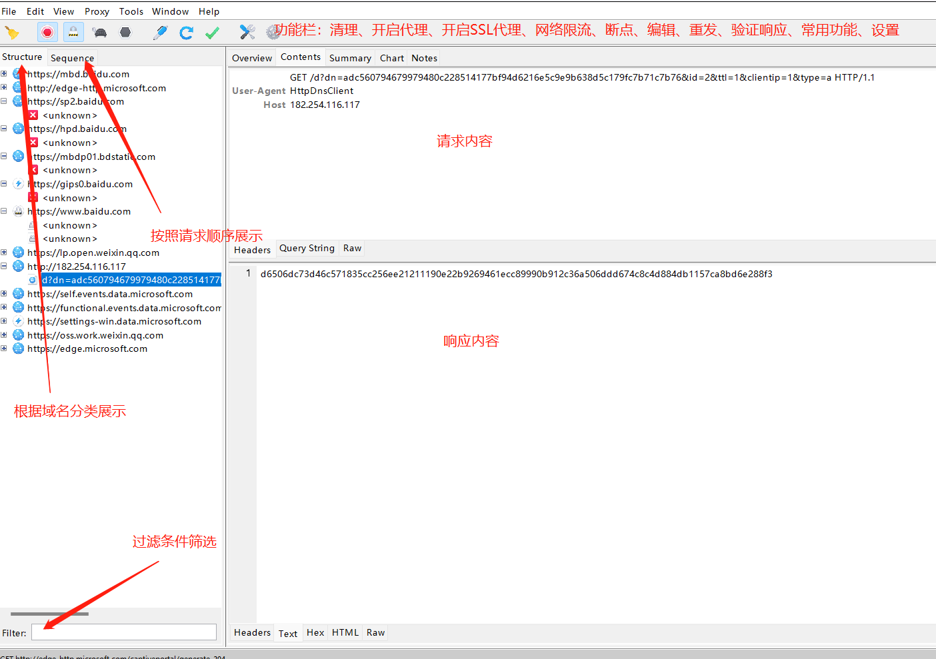Image resolution: width=936 pixels, height=659 pixels.
Task: Collapse the mbdp01.bdstatic.com node
Action: click(x=4, y=156)
